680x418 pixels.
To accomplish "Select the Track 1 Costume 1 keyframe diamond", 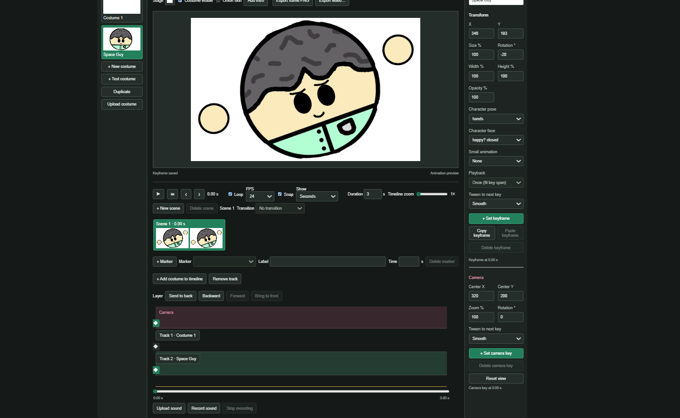I will pos(156,346).
